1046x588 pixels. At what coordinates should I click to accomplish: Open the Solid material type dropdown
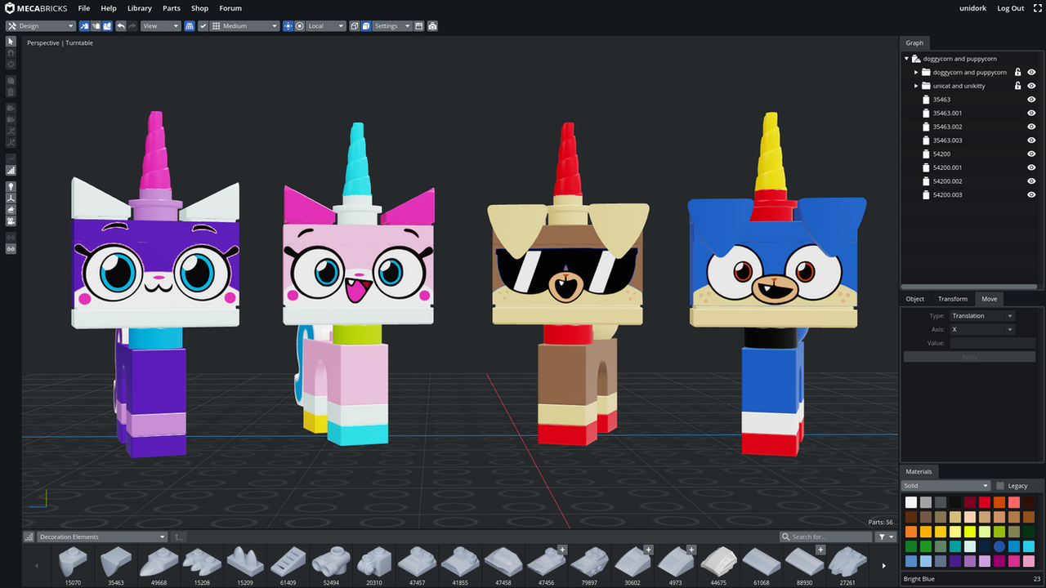[945, 486]
